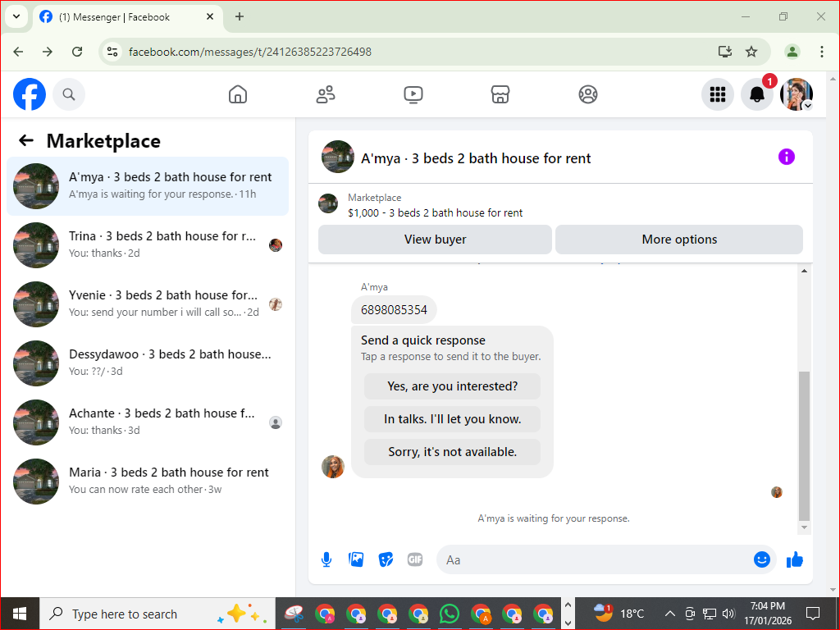
Task: Send a thumbs-up like
Action: [795, 559]
